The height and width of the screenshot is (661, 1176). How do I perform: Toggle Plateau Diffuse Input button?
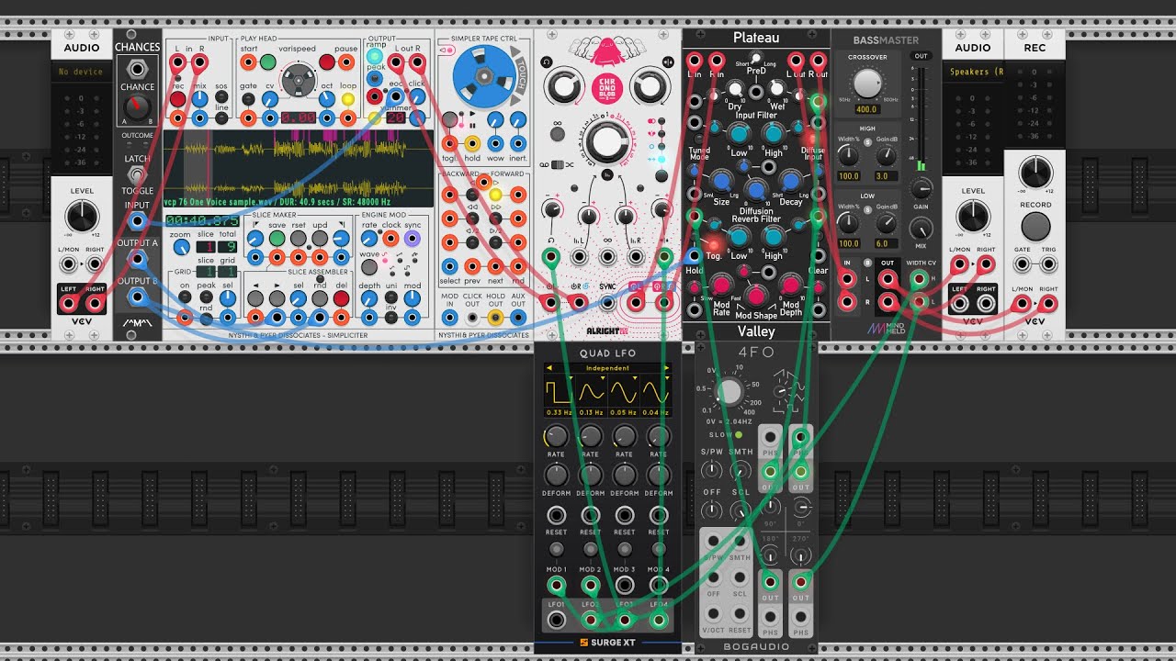812,138
